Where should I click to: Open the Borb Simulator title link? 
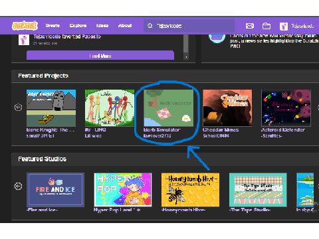162,130
